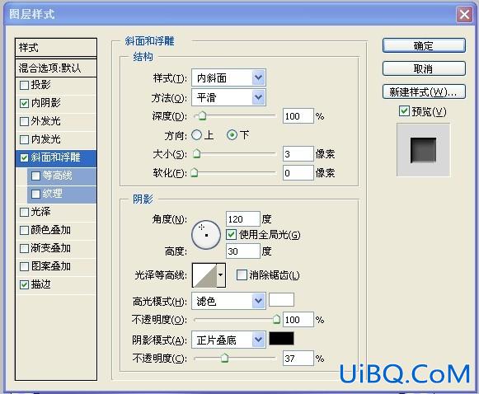
Task: Open the 渐变叠加 settings entry
Action: tap(51, 248)
